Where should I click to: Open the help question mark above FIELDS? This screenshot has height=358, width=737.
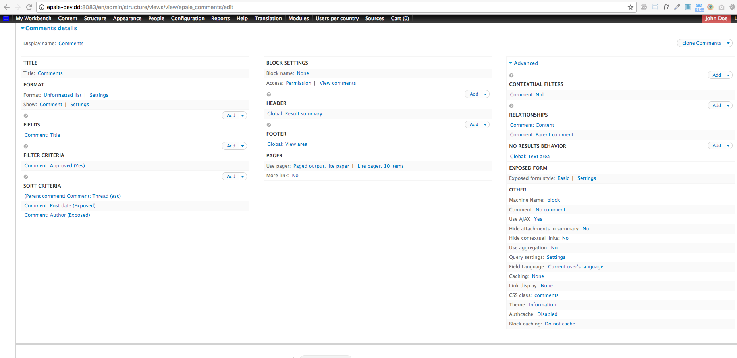(26, 115)
